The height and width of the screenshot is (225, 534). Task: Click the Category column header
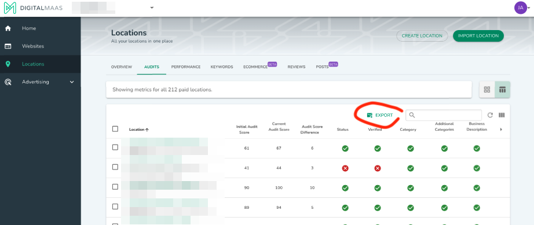pyautogui.click(x=408, y=130)
